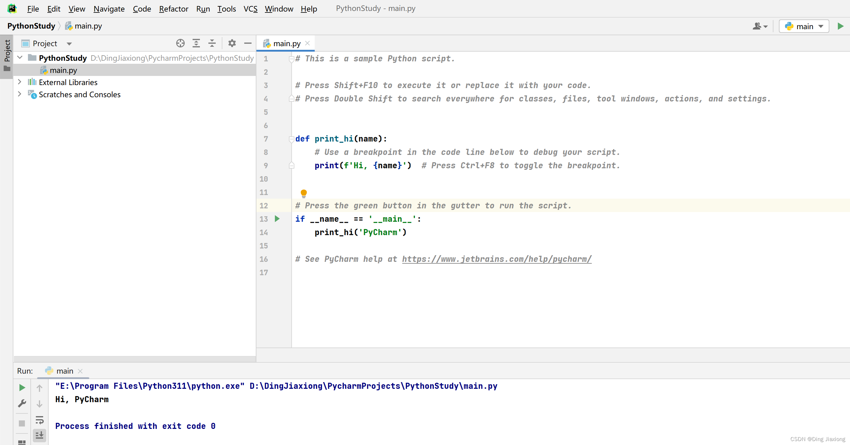Open the Refactor menu
The height and width of the screenshot is (445, 850).
(173, 9)
